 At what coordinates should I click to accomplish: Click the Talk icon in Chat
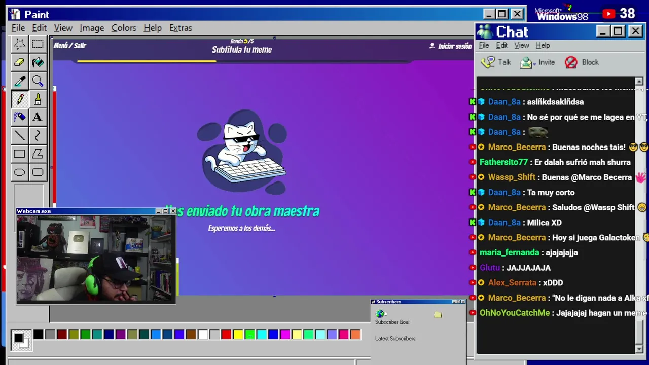pyautogui.click(x=488, y=62)
